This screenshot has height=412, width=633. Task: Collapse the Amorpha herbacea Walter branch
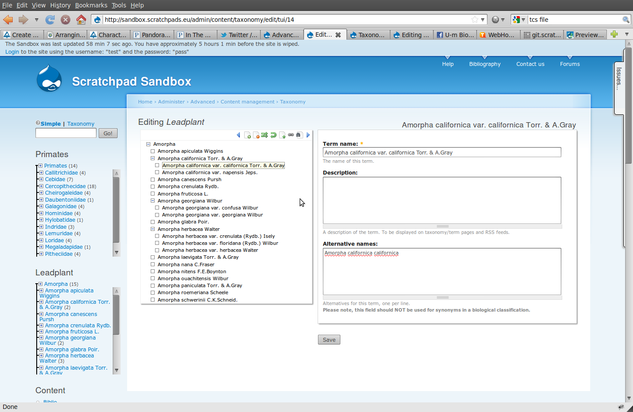coord(153,229)
